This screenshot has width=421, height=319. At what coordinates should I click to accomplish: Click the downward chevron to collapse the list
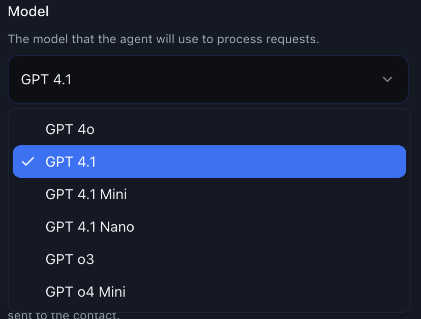coord(387,79)
